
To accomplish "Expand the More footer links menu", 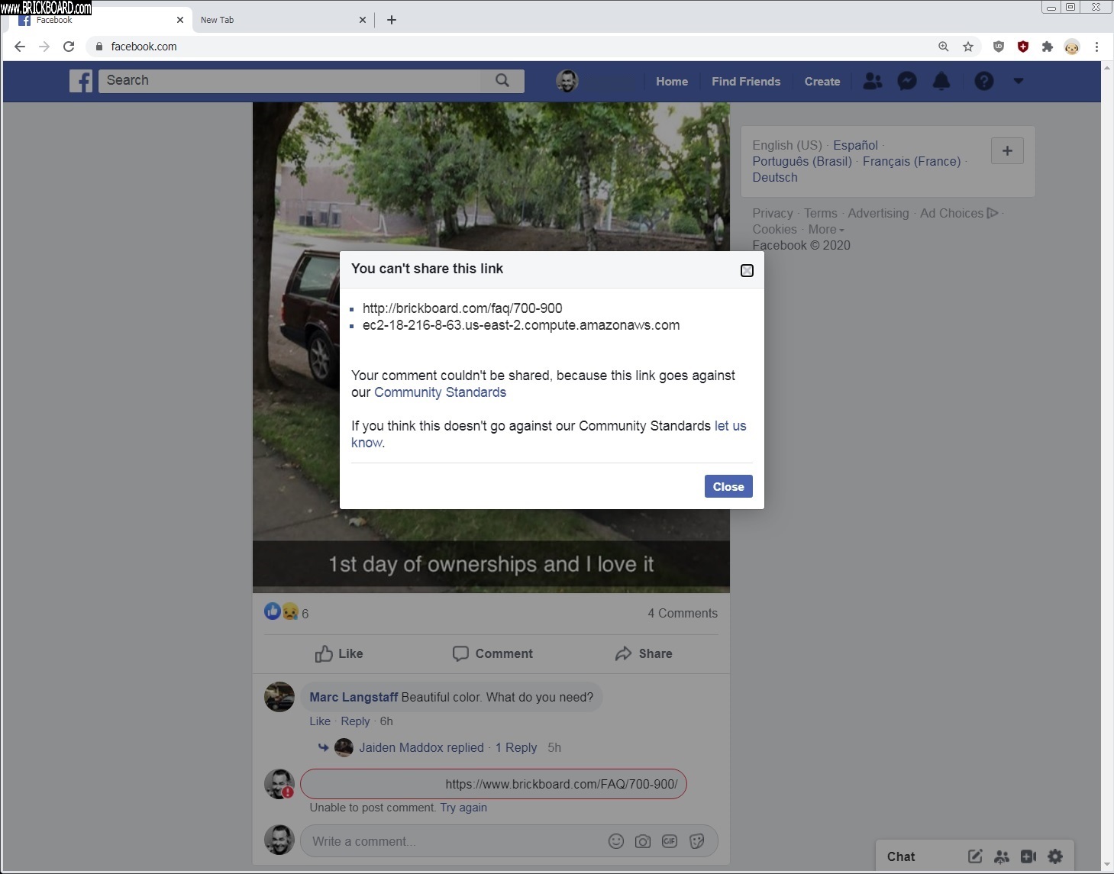I will pos(826,230).
